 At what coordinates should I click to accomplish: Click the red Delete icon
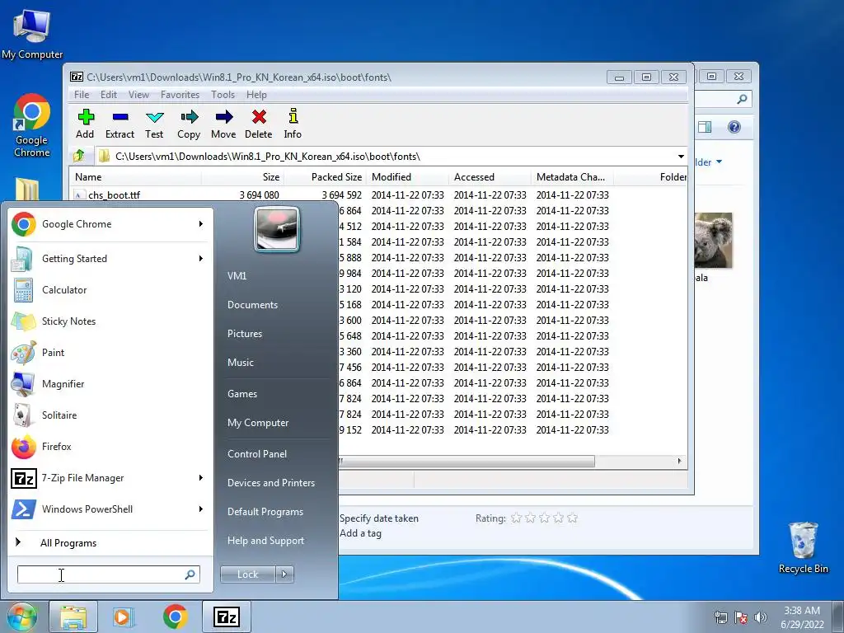[258, 124]
